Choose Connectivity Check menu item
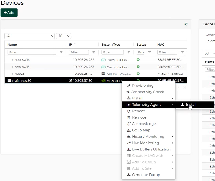 click(147, 92)
